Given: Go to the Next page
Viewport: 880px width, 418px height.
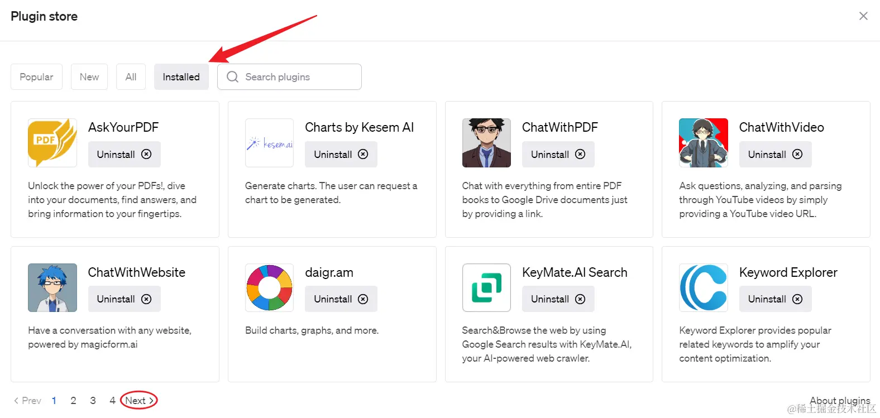Looking at the screenshot, I should [x=139, y=400].
